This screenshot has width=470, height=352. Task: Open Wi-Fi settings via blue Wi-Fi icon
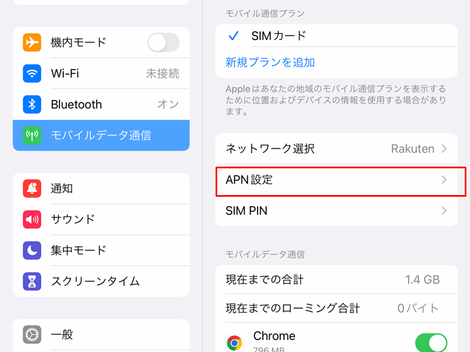32,74
